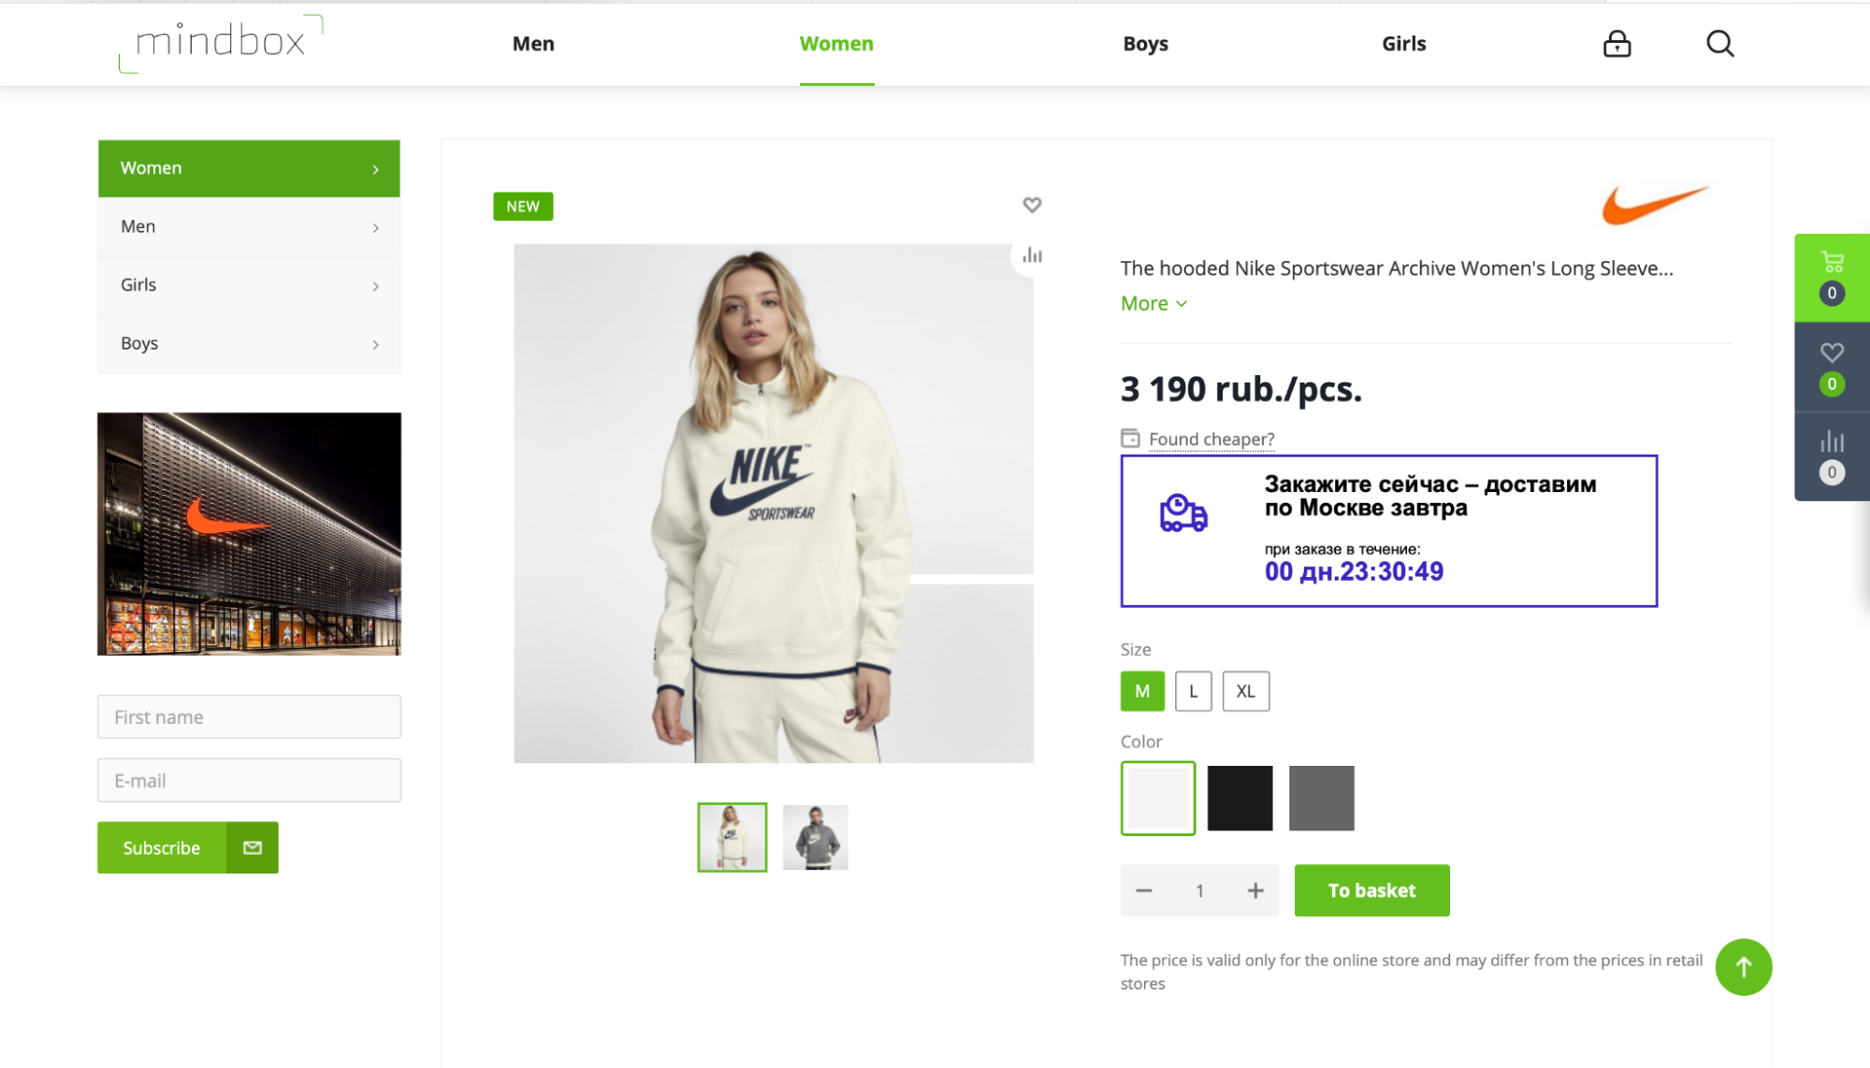Click the Found cheaper? link
The height and width of the screenshot is (1068, 1870).
tap(1210, 439)
